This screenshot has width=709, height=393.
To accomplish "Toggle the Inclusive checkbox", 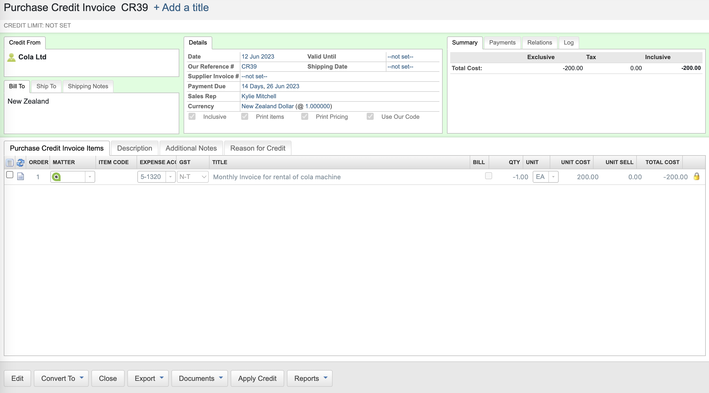I will point(192,117).
